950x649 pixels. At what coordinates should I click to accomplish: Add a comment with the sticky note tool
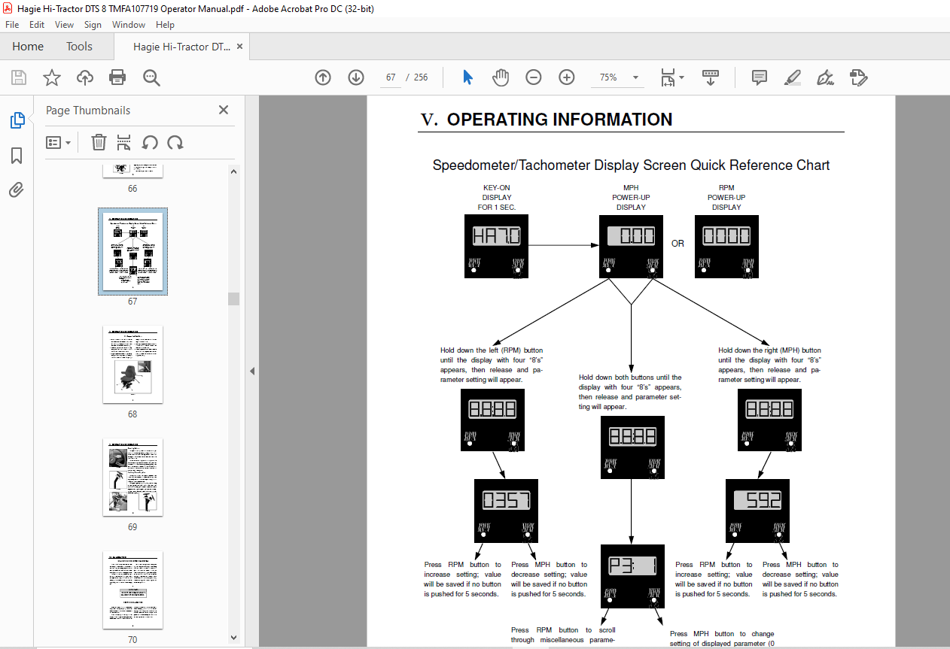click(760, 77)
